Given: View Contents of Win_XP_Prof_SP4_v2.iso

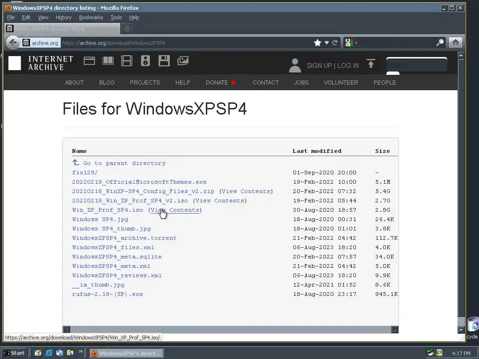Looking at the screenshot, I should tap(220, 201).
